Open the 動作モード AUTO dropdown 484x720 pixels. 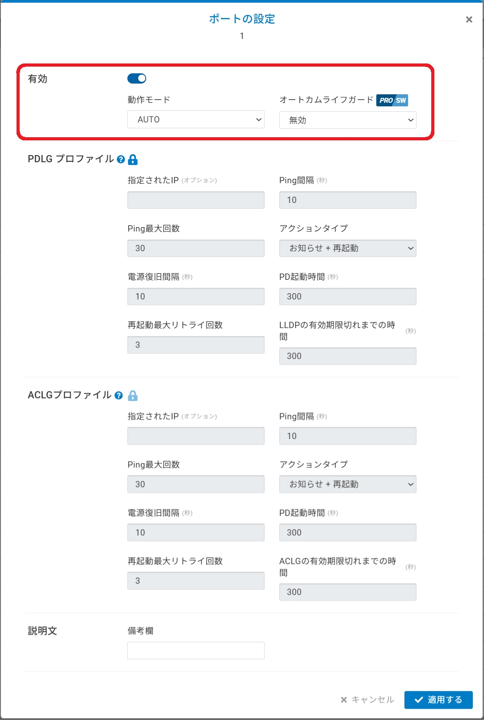coord(196,120)
